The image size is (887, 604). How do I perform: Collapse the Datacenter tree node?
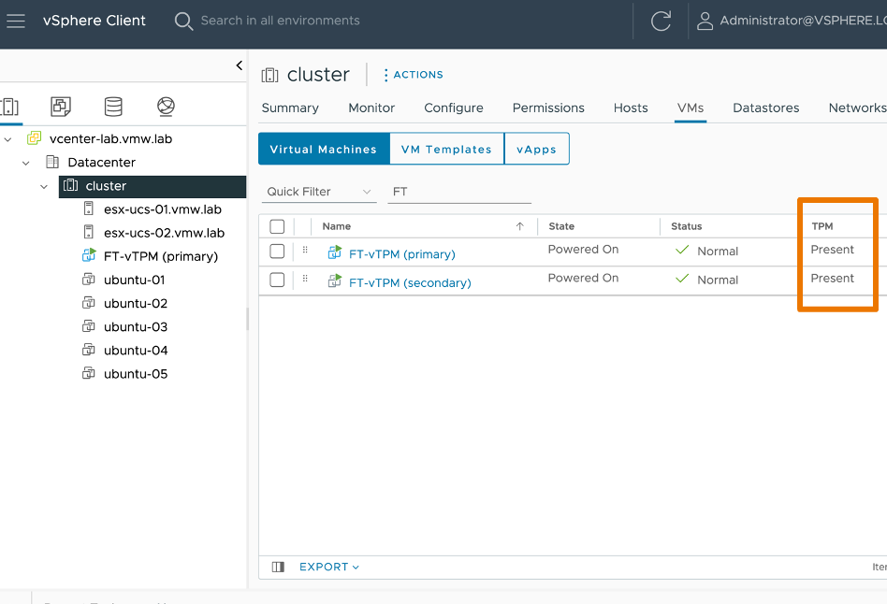click(27, 163)
